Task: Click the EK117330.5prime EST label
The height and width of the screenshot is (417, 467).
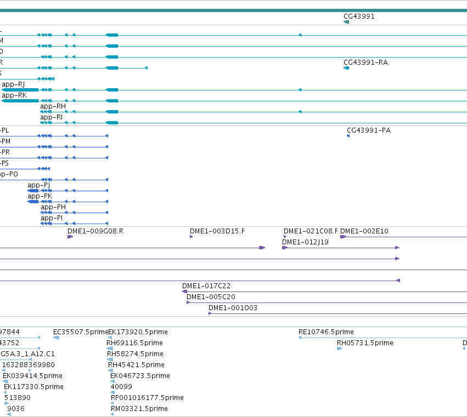Action: (33, 387)
